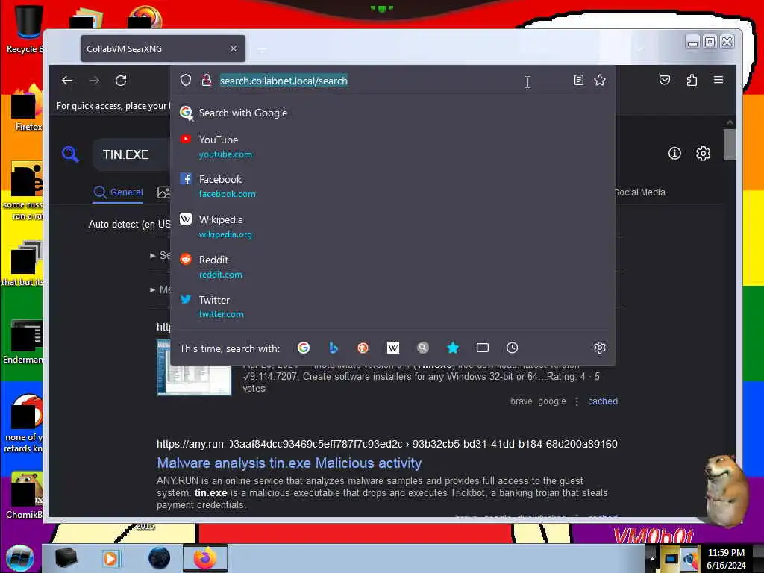Image resolution: width=764 pixels, height=573 pixels.
Task: Search bookmarks with the blue star icon
Action: [x=453, y=348]
